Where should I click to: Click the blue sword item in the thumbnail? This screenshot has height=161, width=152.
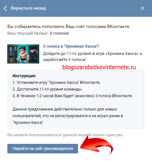point(11,51)
